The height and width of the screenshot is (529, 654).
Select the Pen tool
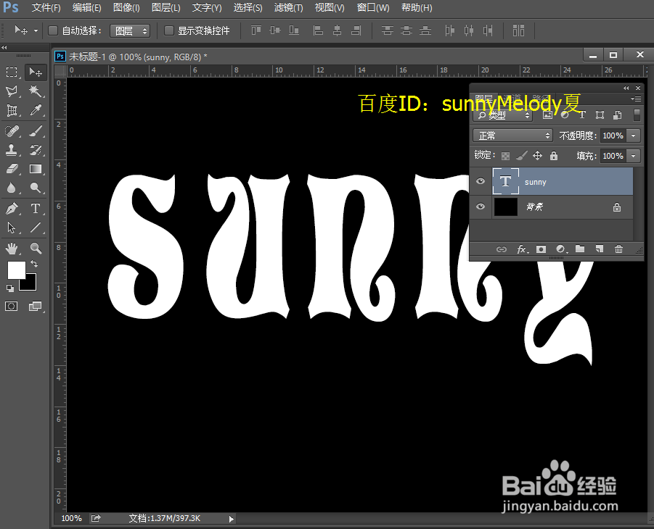point(12,208)
